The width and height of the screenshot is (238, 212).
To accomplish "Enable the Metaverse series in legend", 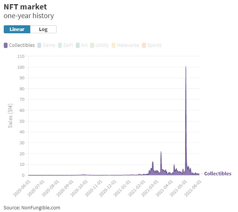I will [x=128, y=45].
